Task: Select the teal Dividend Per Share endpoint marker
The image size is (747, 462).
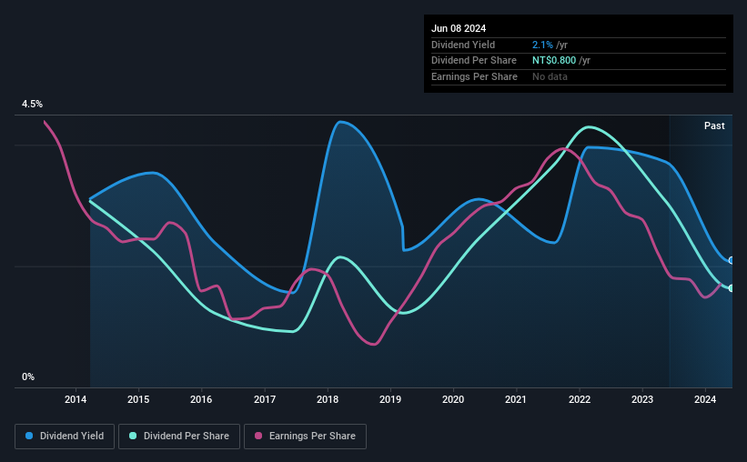Action: 732,288
